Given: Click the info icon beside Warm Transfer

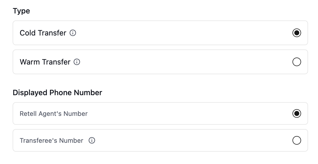Looking at the screenshot, I should (x=77, y=62).
